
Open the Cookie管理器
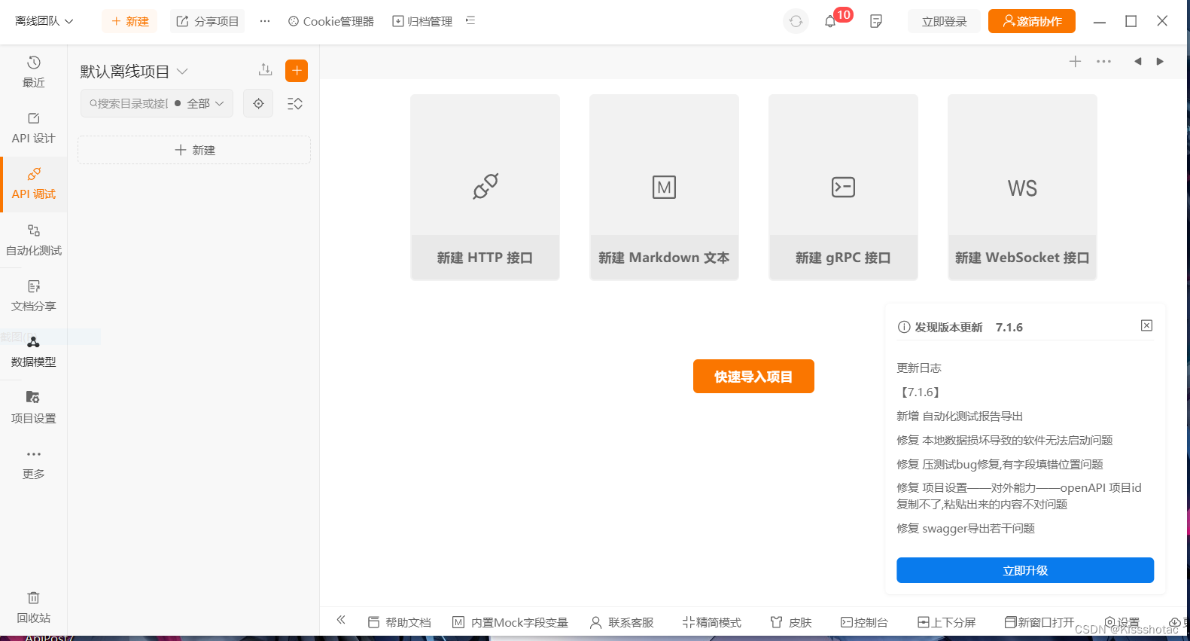click(331, 21)
